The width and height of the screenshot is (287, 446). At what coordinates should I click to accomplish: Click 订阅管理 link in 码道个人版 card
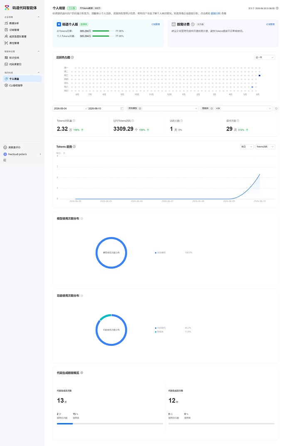click(156, 25)
